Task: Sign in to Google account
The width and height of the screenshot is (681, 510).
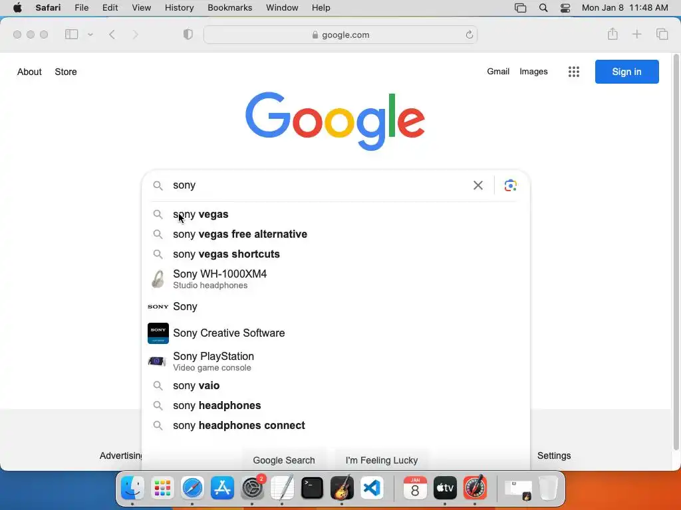Action: (x=626, y=72)
